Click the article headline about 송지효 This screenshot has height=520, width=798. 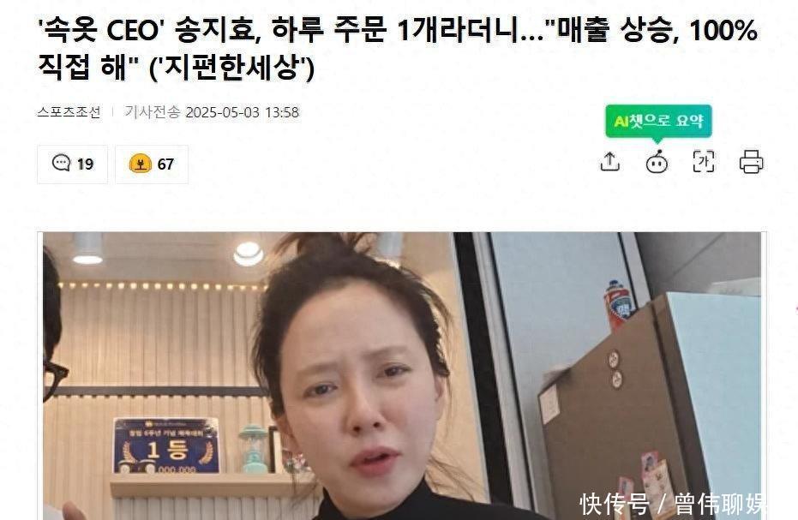pyautogui.click(x=397, y=48)
